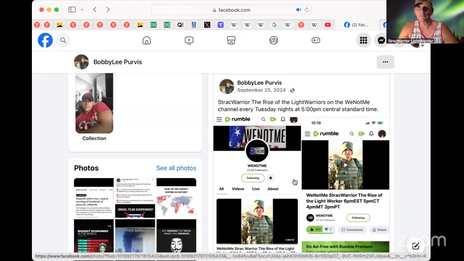Open the phone Rumble screenshot showing 10:19
Screen dimensions: 464x261
[345, 185]
